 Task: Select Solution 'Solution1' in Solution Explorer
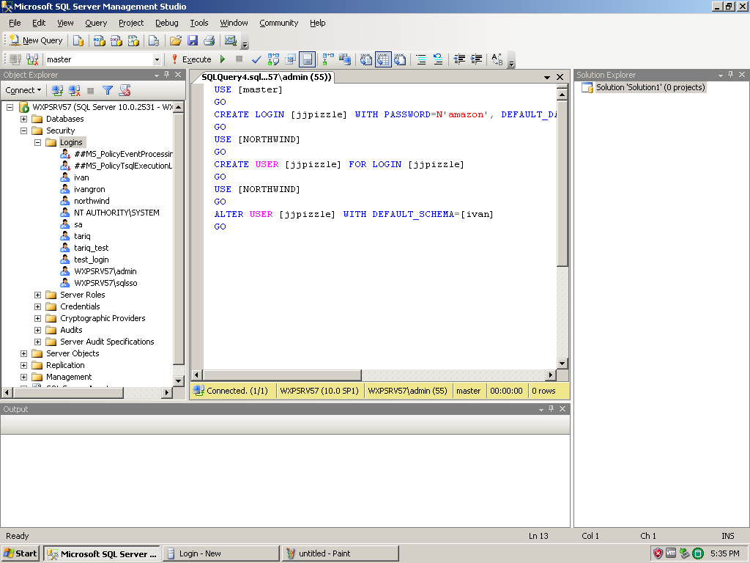[650, 88]
